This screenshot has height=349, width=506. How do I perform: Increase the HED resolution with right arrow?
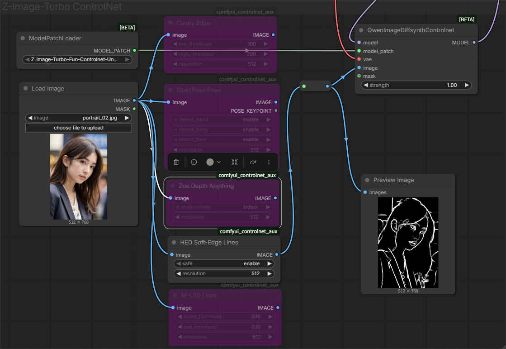(270, 273)
